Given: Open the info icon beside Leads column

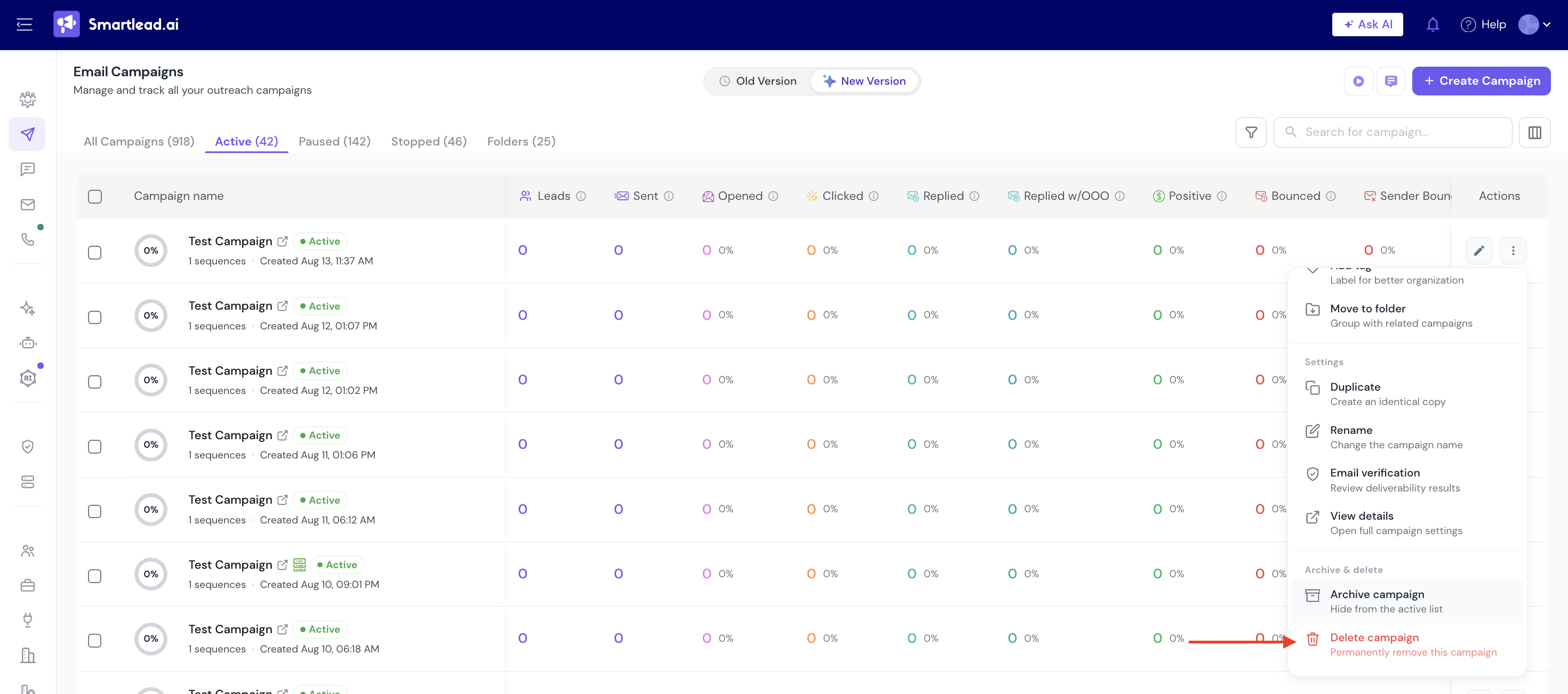Looking at the screenshot, I should pyautogui.click(x=581, y=196).
